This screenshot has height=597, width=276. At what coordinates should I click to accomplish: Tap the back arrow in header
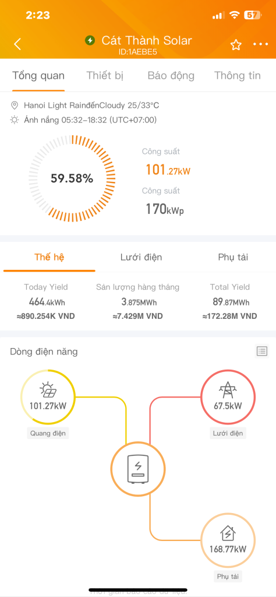coord(17,44)
